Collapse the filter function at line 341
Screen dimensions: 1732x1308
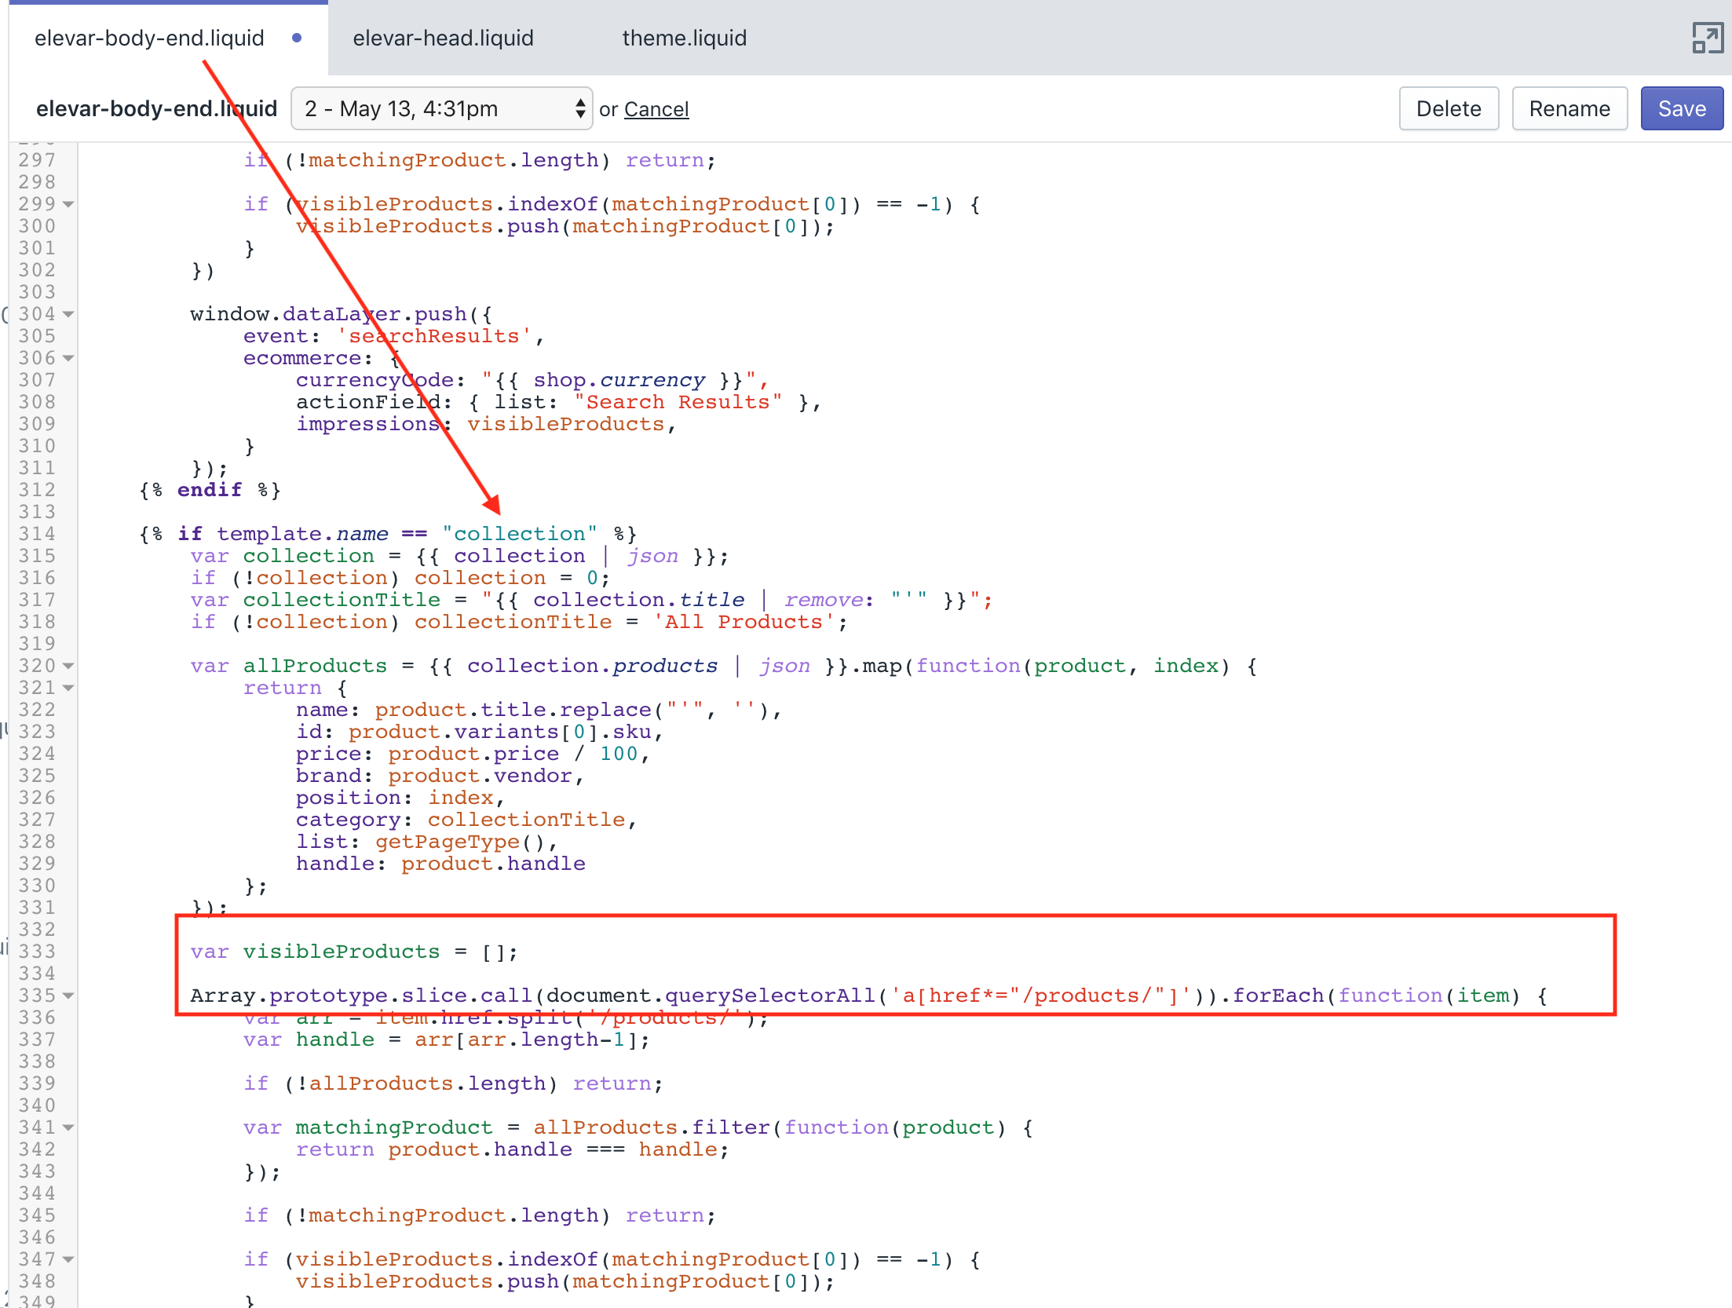(x=69, y=1127)
